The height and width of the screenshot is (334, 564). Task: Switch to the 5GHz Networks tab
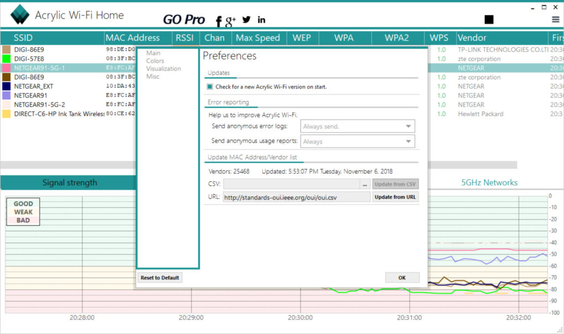click(489, 182)
